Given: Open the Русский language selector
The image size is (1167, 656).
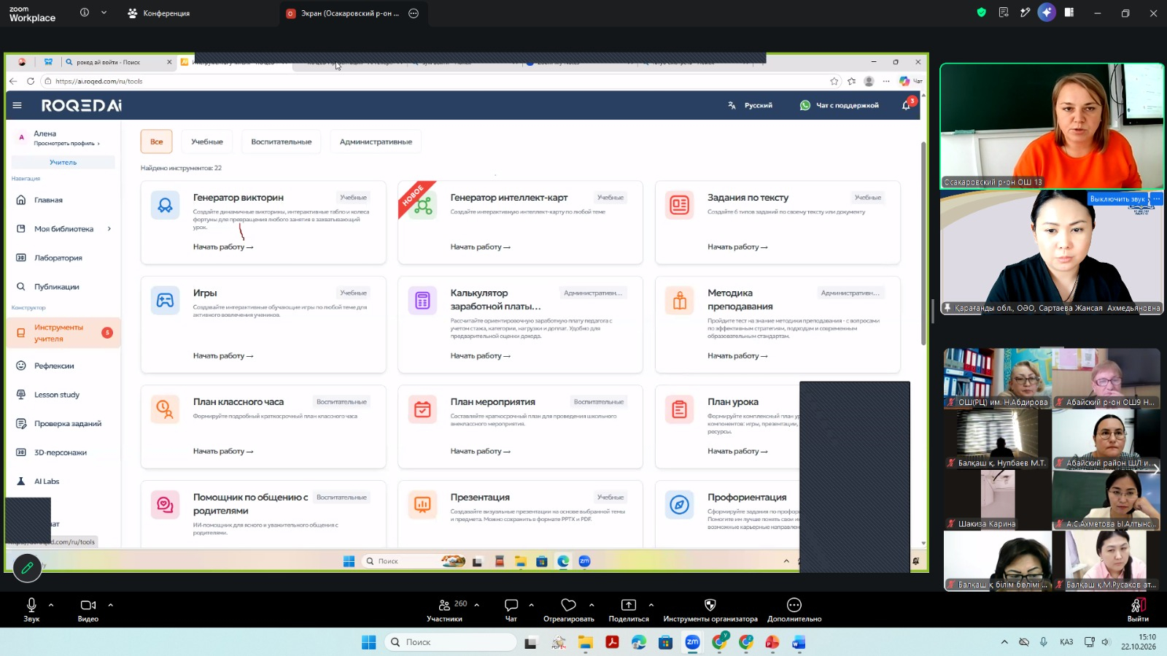Looking at the screenshot, I should [751, 105].
